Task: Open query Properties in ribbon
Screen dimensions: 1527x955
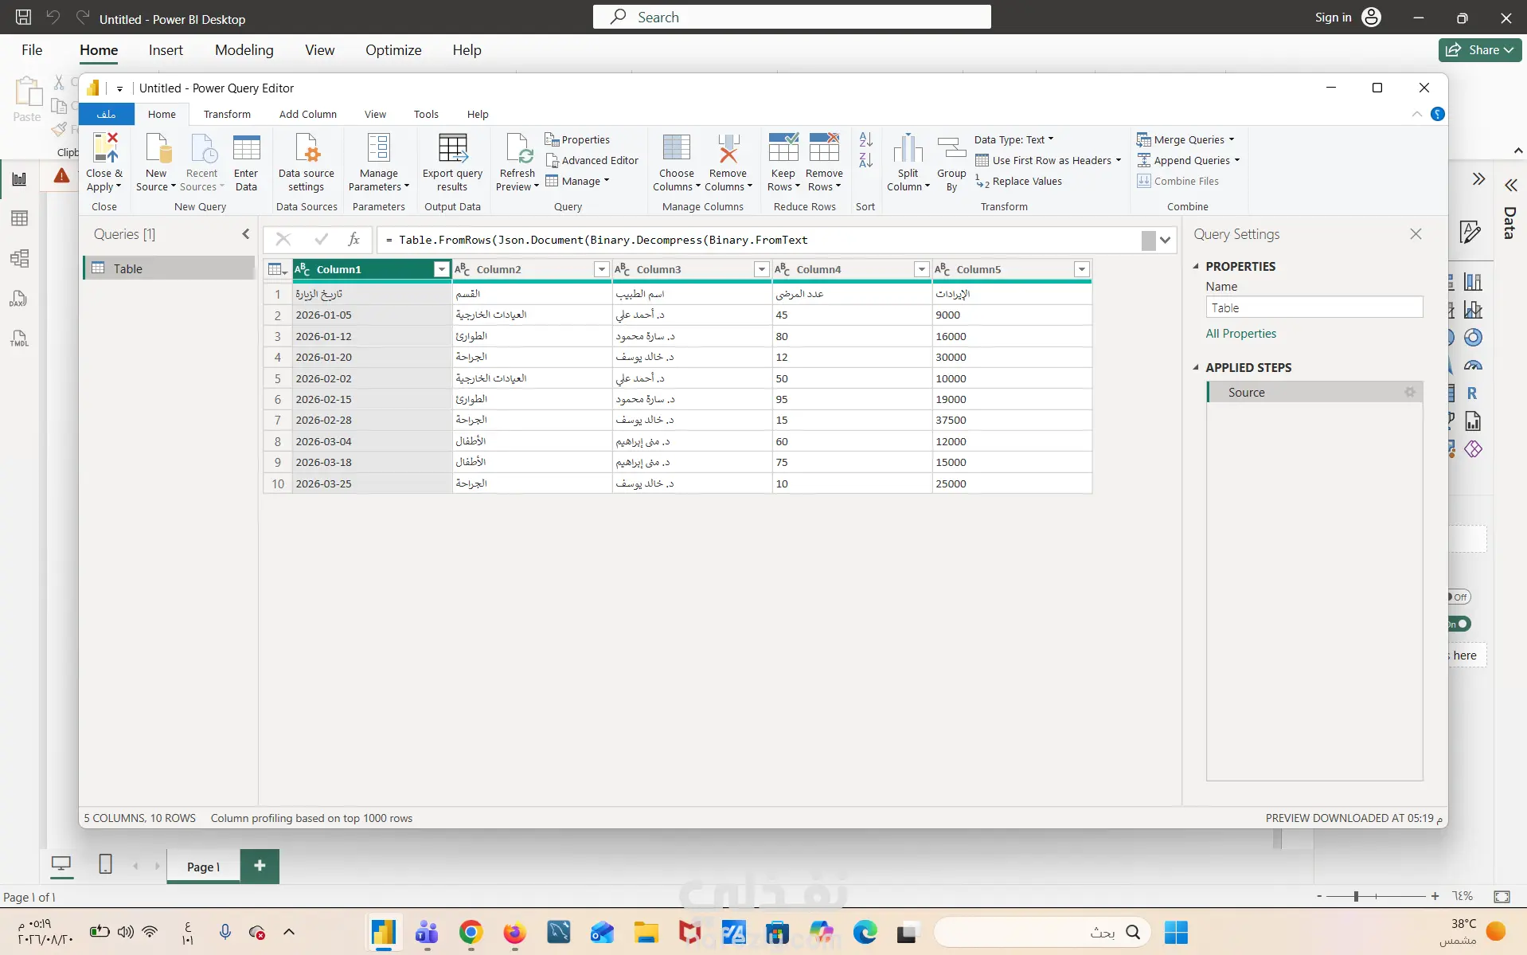Action: 578,139
